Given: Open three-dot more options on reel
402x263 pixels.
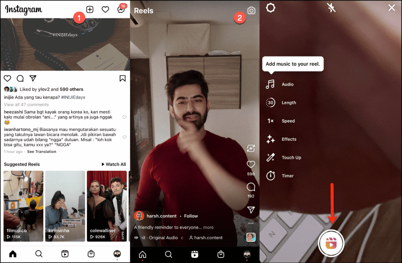Looking at the screenshot, I should pyautogui.click(x=251, y=223).
